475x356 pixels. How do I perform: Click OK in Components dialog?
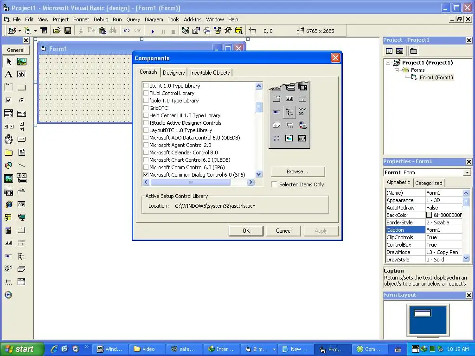[246, 231]
